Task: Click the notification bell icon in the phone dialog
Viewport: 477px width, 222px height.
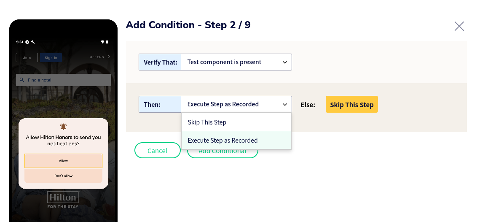Action: (x=63, y=127)
